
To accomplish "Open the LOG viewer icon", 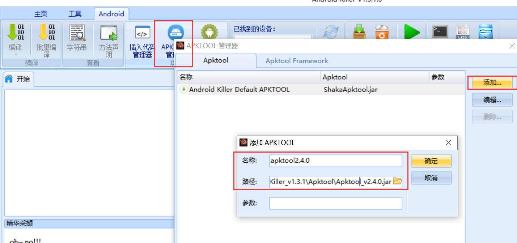I will pos(463,32).
